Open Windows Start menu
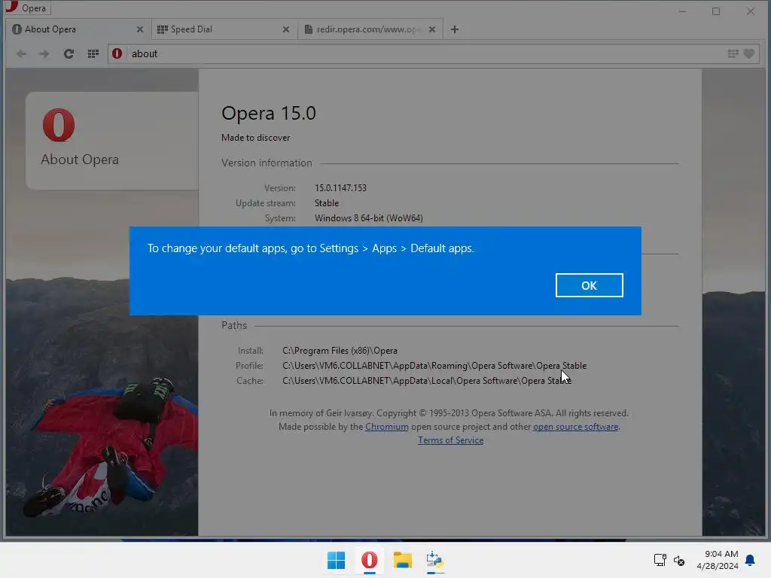The width and height of the screenshot is (771, 578). click(337, 560)
